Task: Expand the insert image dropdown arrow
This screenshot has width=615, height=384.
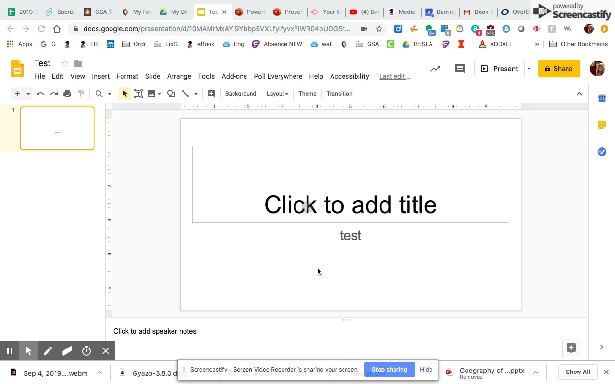Action: click(160, 94)
